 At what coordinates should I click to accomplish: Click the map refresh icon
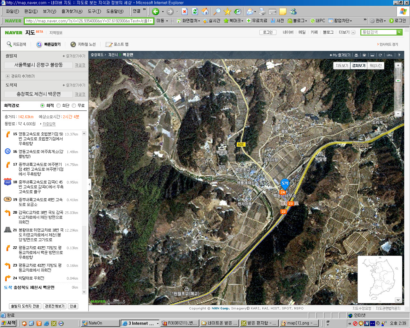coord(380,55)
